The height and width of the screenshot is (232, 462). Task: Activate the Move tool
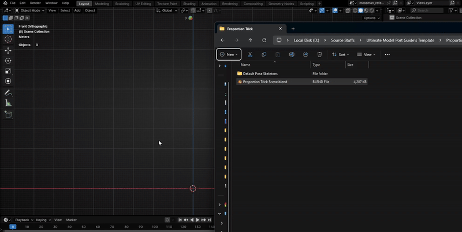(8, 50)
